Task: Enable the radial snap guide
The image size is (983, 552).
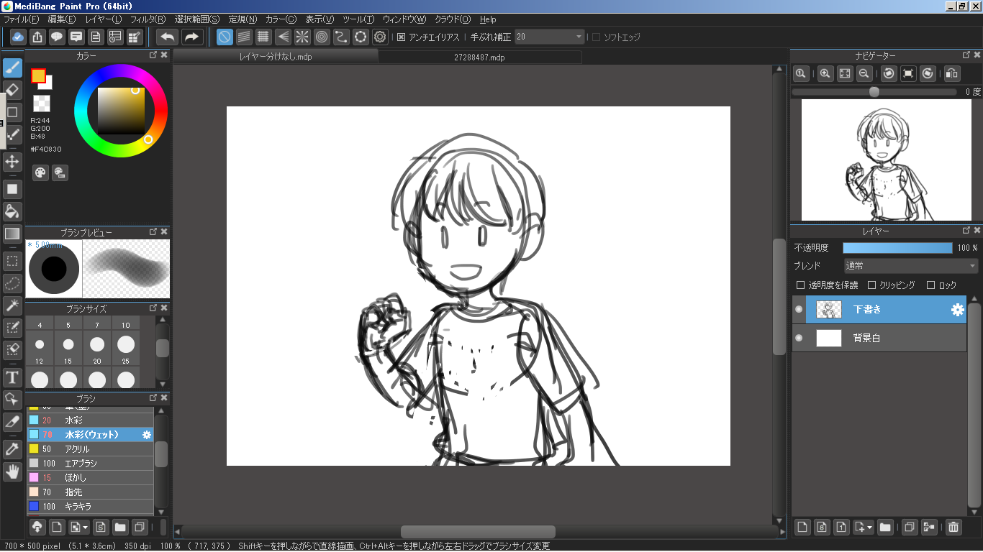Action: (x=302, y=37)
